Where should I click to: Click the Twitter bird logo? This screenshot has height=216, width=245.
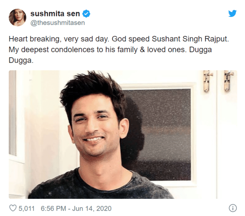tap(232, 13)
